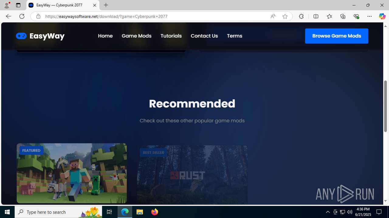Close the EasyWay Cyberpunk 2077 tab
This screenshot has height=218, width=389.
click(x=95, y=5)
